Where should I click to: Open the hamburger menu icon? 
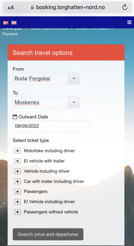(129, 22)
